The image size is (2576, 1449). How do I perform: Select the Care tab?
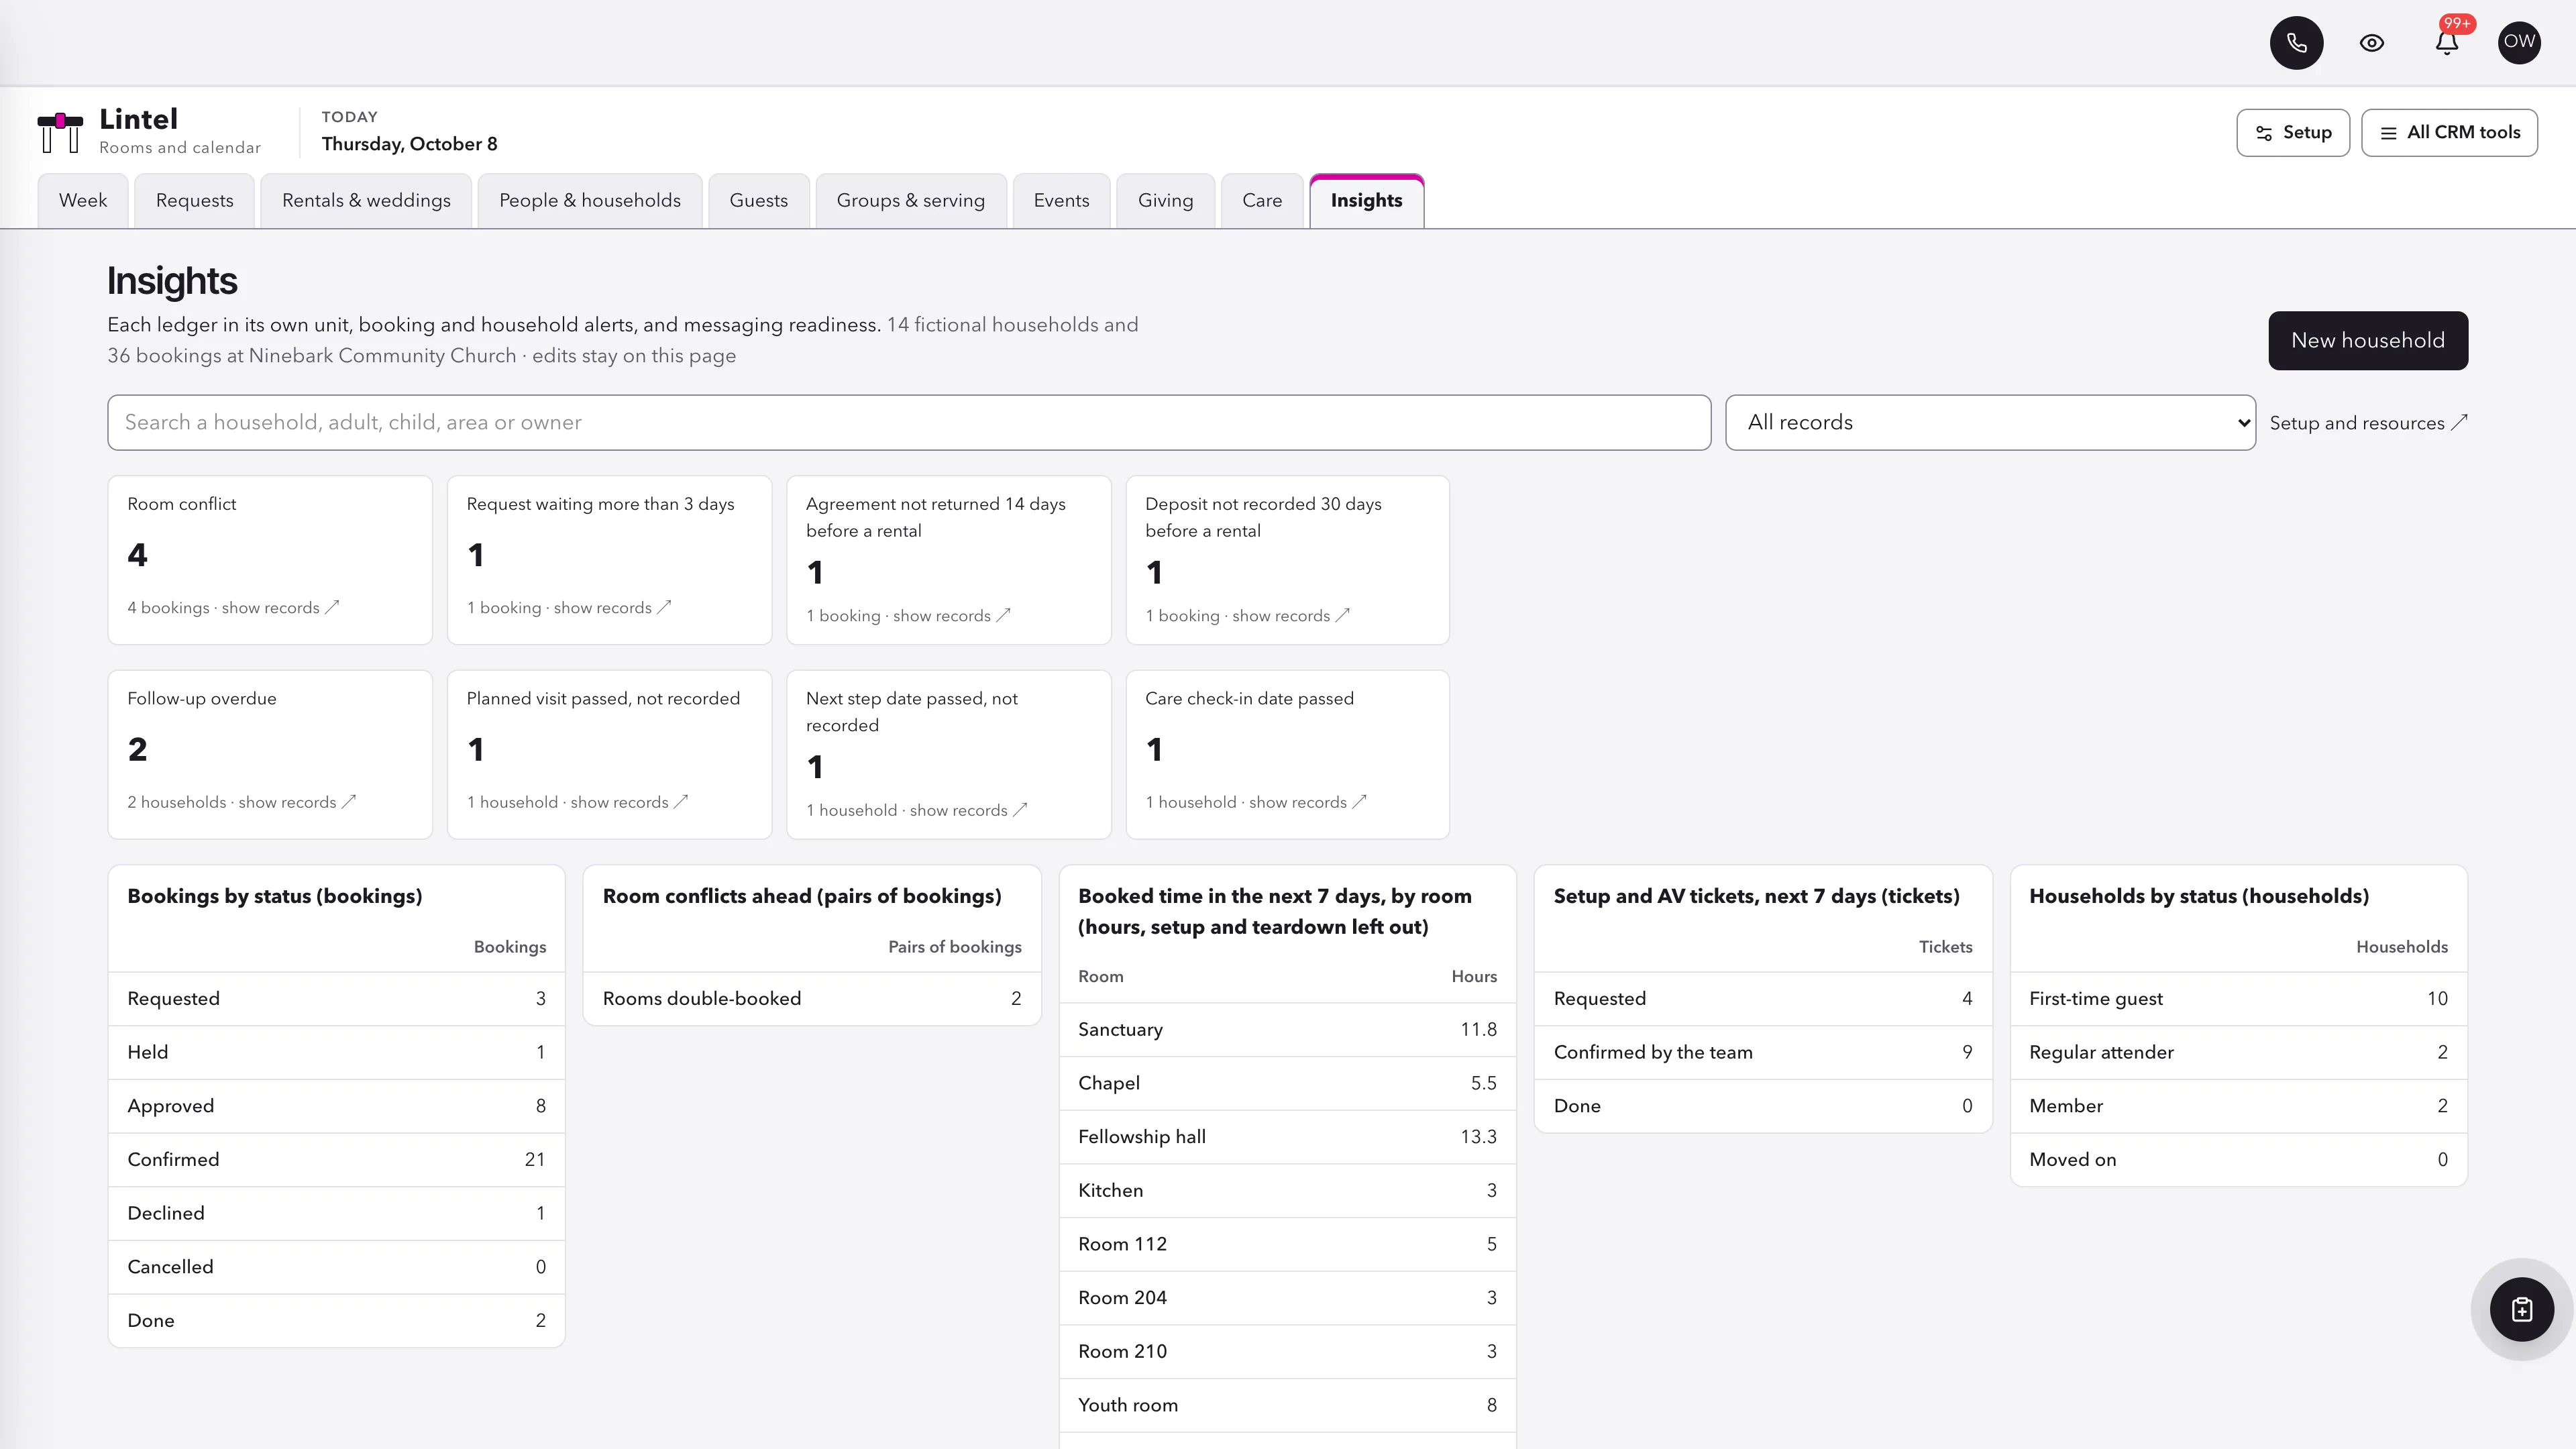[1262, 201]
